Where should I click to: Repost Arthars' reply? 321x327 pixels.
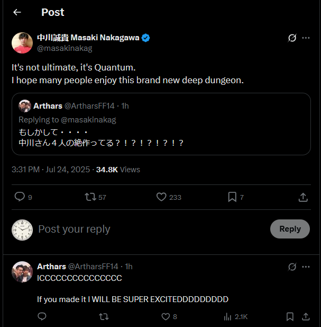tap(104, 316)
